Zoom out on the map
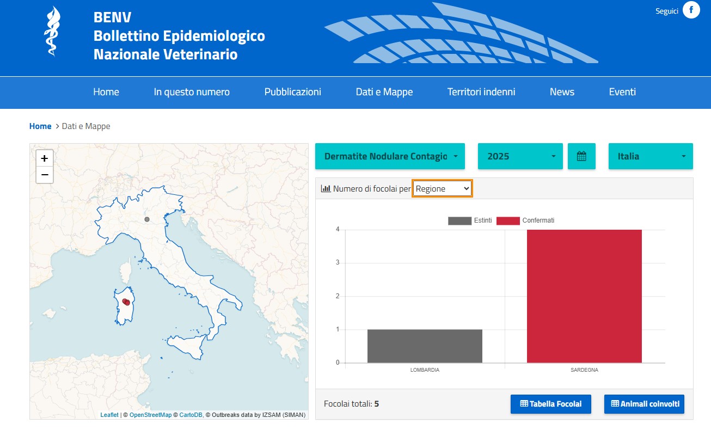Viewport: 711px width, 430px height. 45,175
